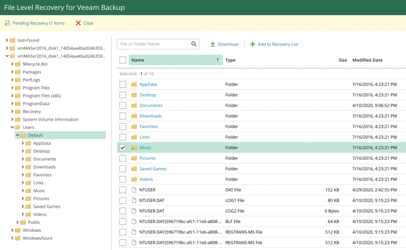The height and width of the screenshot is (250, 406).
Task: Click the red X Clear icon
Action: coord(78,23)
